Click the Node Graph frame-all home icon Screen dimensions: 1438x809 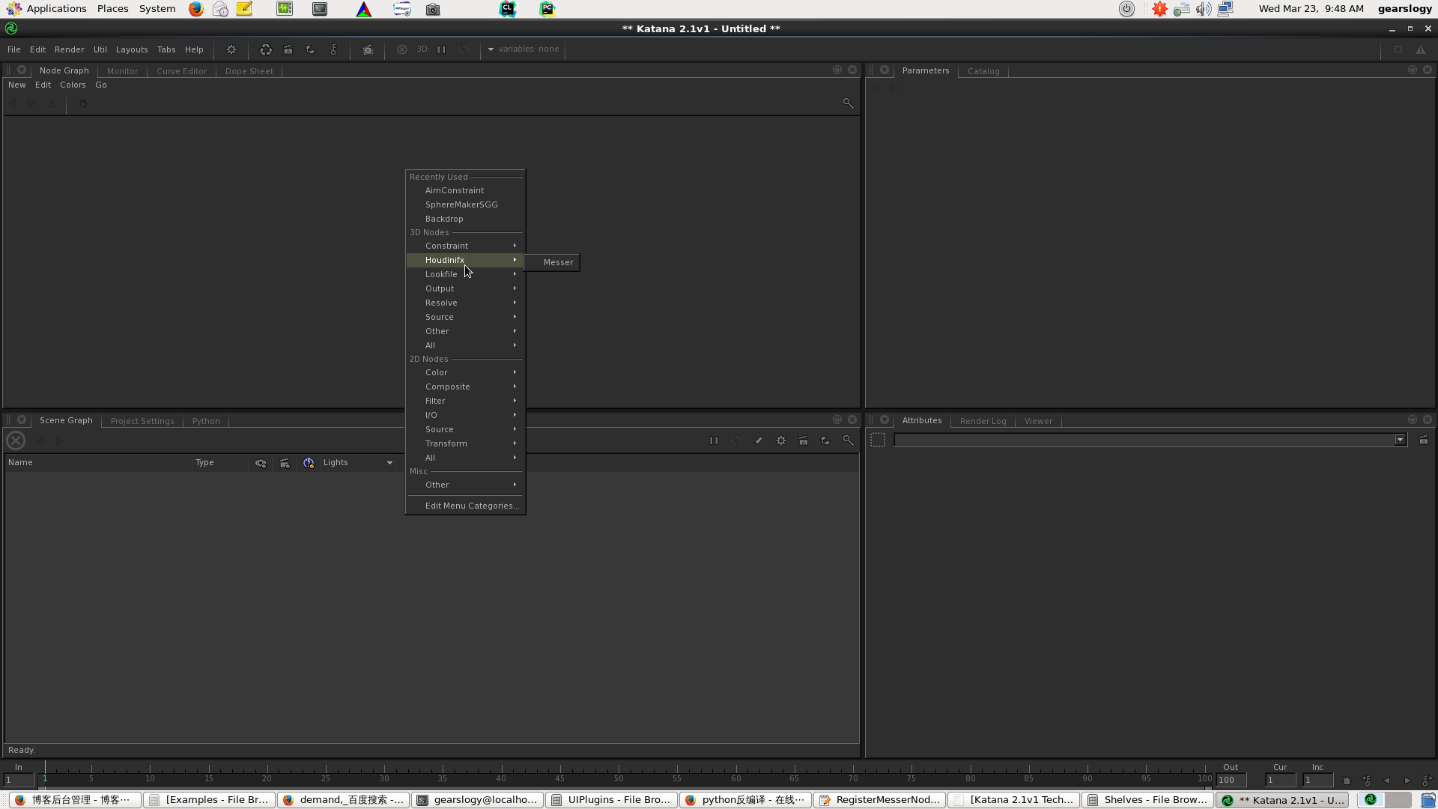click(83, 103)
